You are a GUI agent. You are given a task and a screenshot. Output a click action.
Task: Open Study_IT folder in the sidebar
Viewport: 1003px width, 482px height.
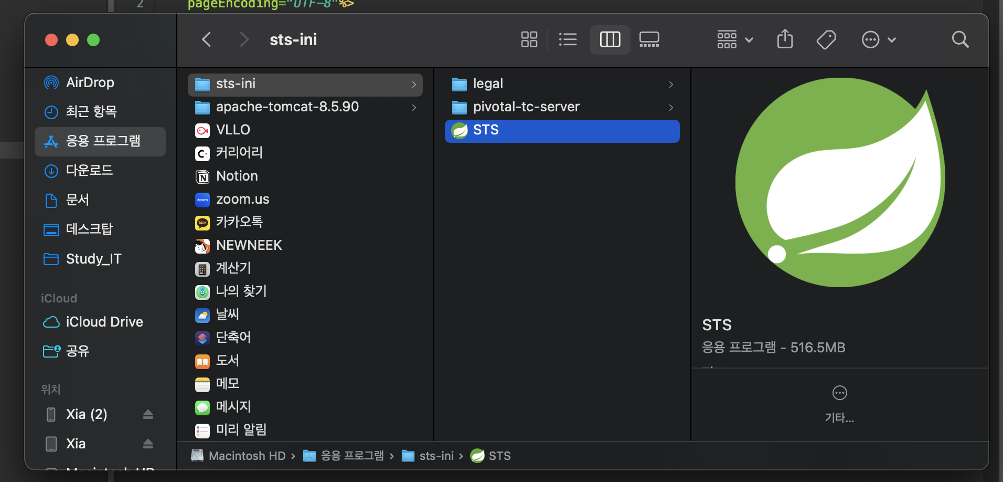pos(100,259)
